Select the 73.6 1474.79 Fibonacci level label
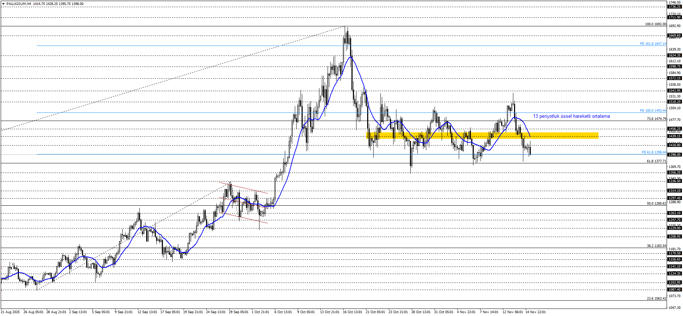 (656, 119)
